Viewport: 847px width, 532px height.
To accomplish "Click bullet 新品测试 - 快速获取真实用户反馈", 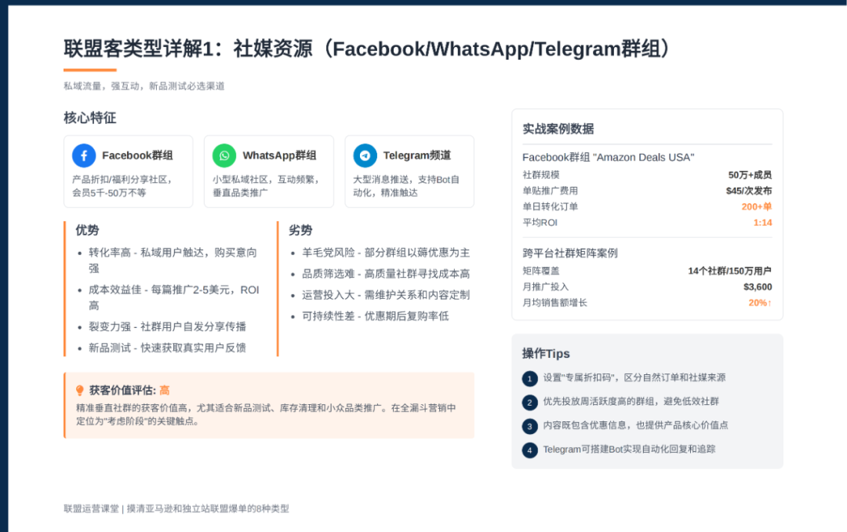I will coord(168,348).
